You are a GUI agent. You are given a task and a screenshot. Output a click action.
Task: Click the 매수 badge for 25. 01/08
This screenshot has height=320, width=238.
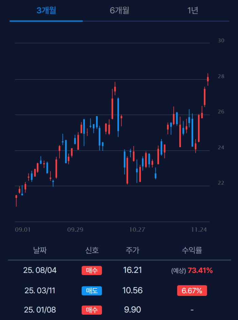(x=91, y=310)
